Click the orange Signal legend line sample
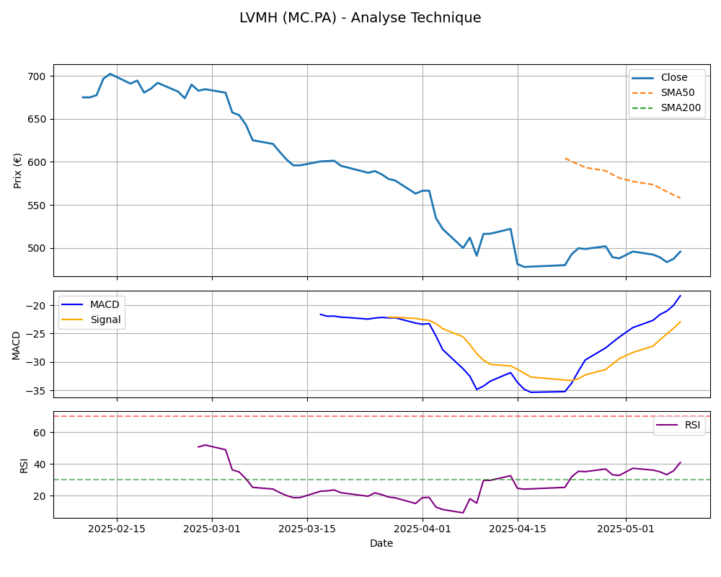The height and width of the screenshot is (577, 721). [x=72, y=320]
